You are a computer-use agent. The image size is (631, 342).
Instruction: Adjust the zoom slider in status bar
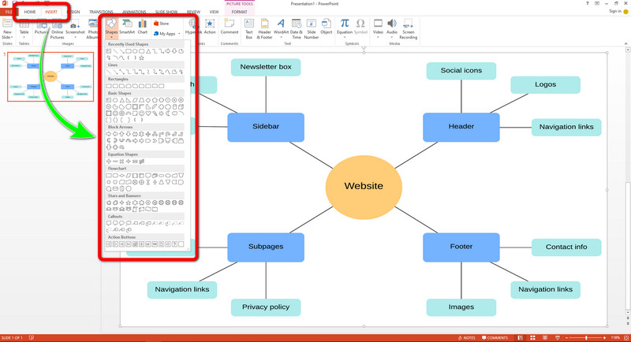point(588,337)
